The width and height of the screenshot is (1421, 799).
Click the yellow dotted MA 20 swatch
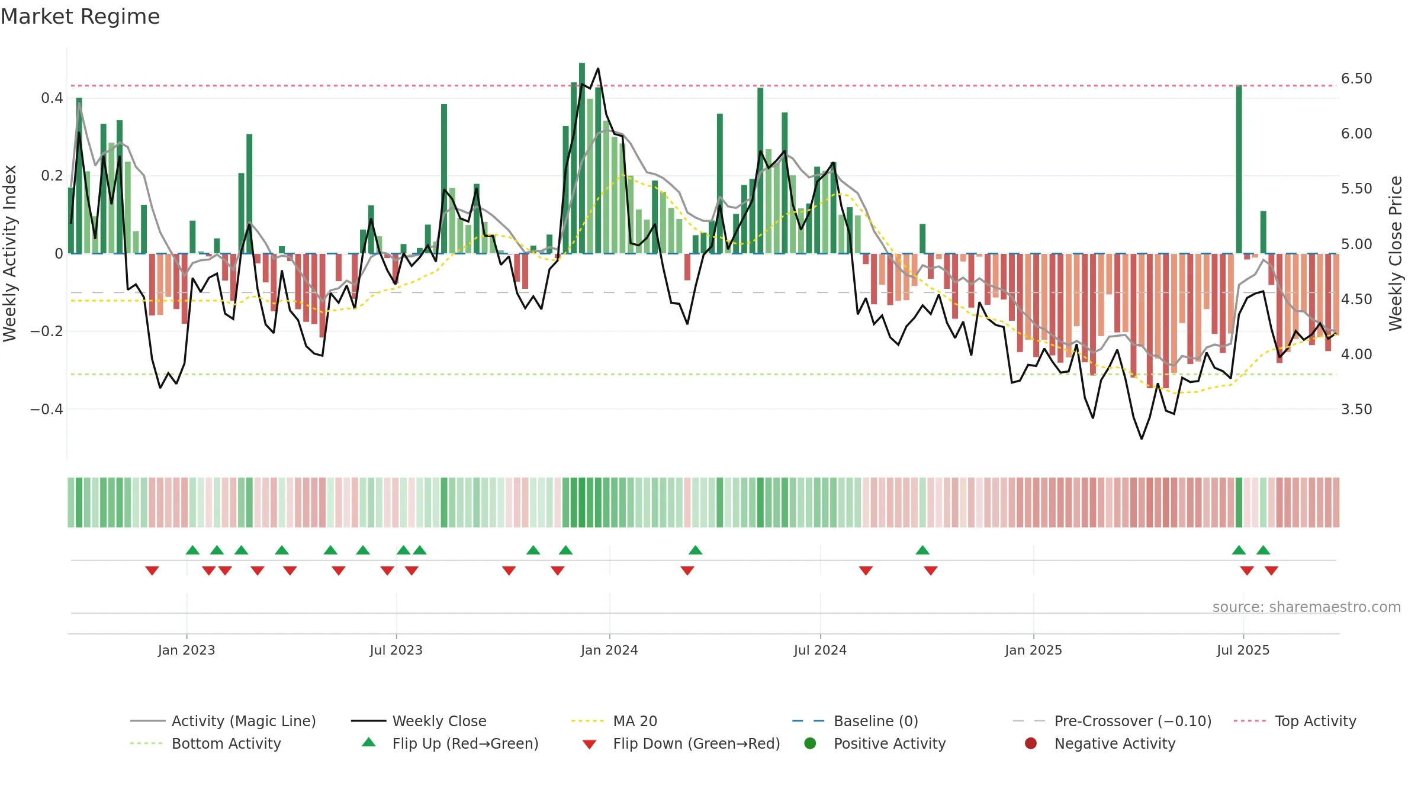tap(587, 721)
